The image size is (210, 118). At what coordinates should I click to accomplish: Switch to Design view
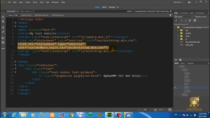[112, 7]
